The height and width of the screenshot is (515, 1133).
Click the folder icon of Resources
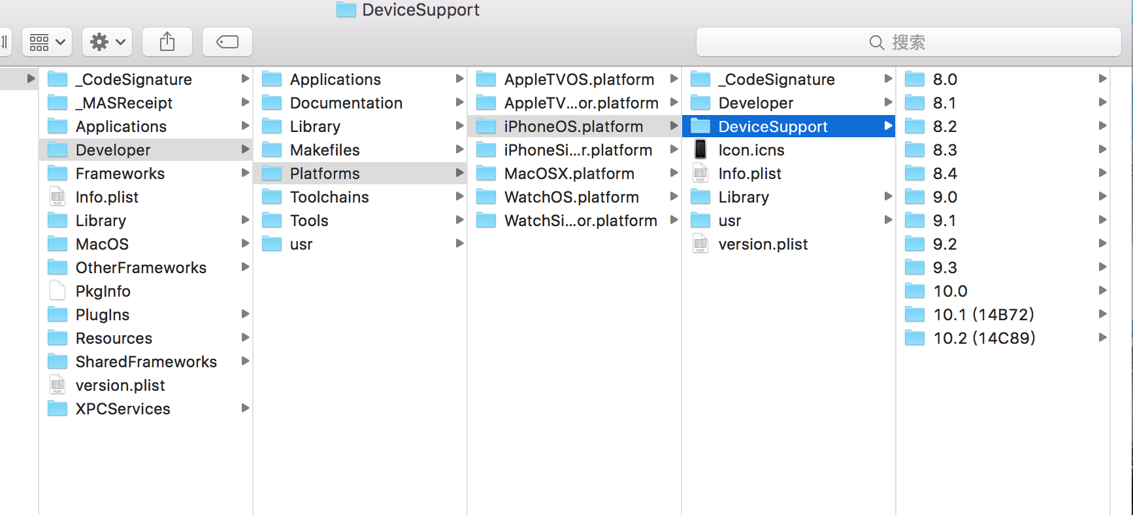(57, 338)
